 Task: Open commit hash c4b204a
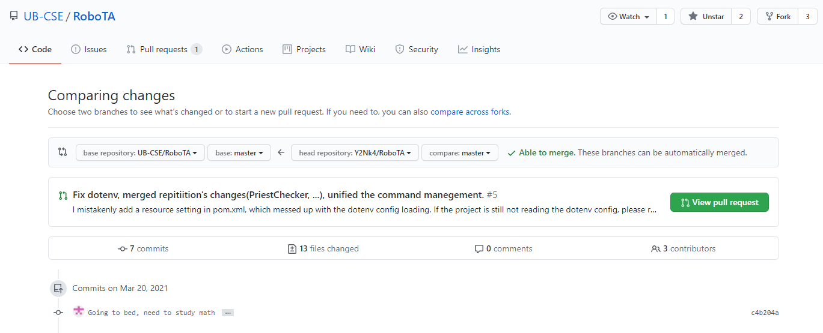pos(765,313)
